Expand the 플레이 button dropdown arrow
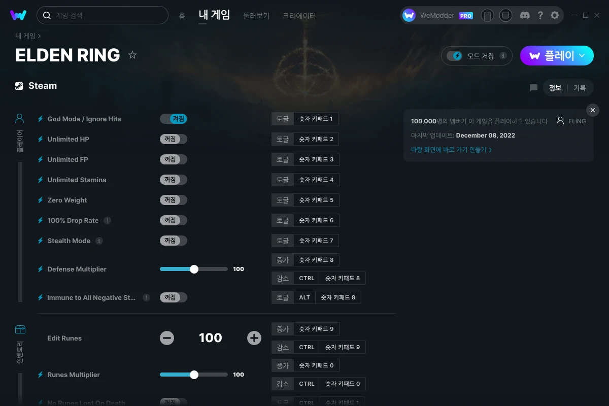This screenshot has width=609, height=406. [582, 55]
